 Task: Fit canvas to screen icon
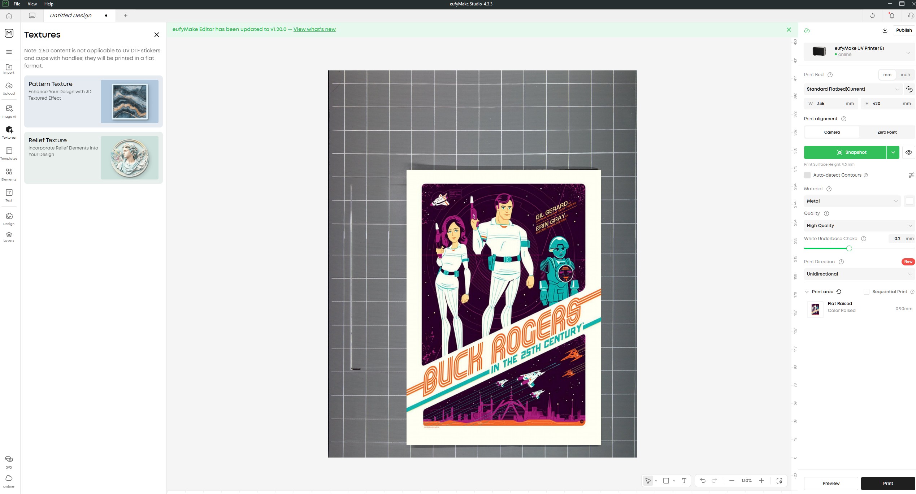(x=780, y=481)
